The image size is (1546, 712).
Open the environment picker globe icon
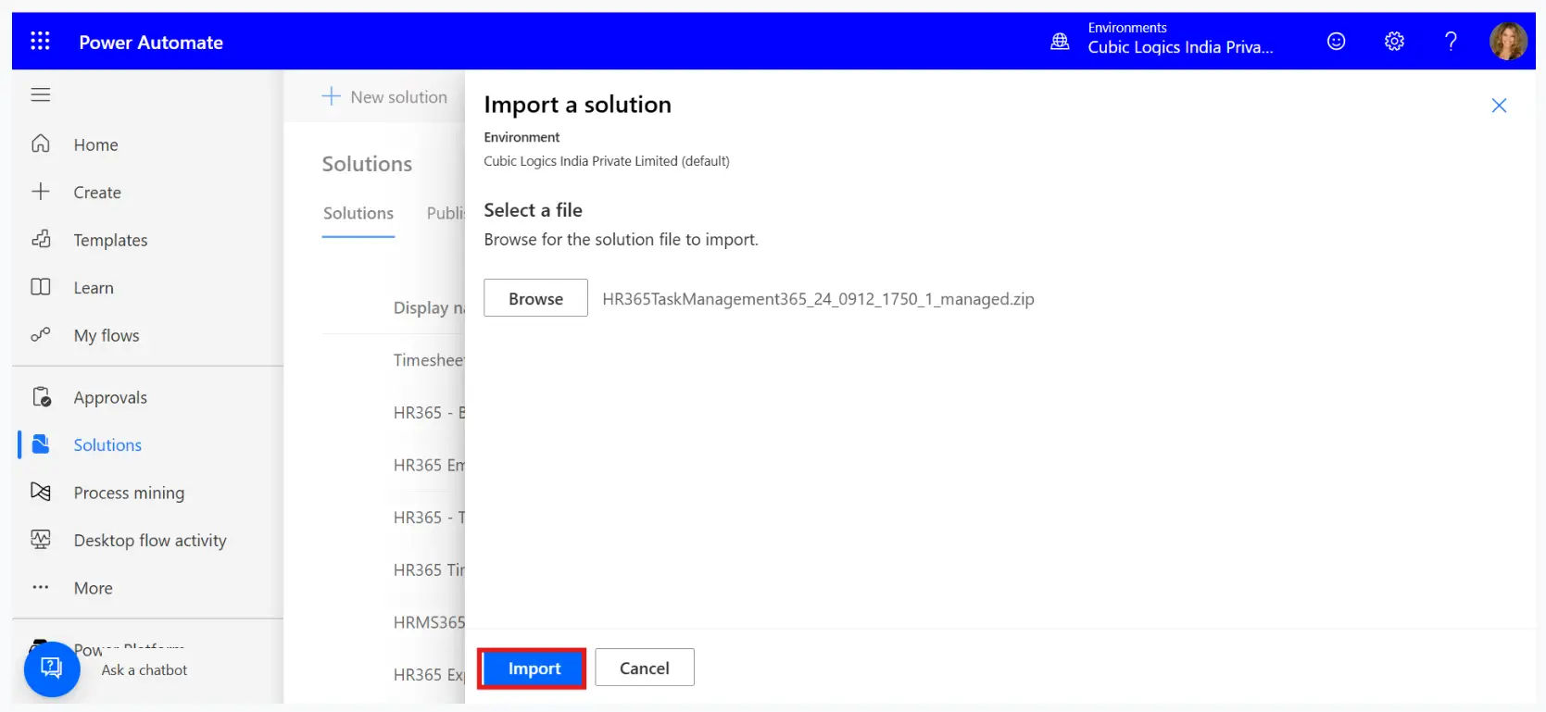(x=1060, y=42)
